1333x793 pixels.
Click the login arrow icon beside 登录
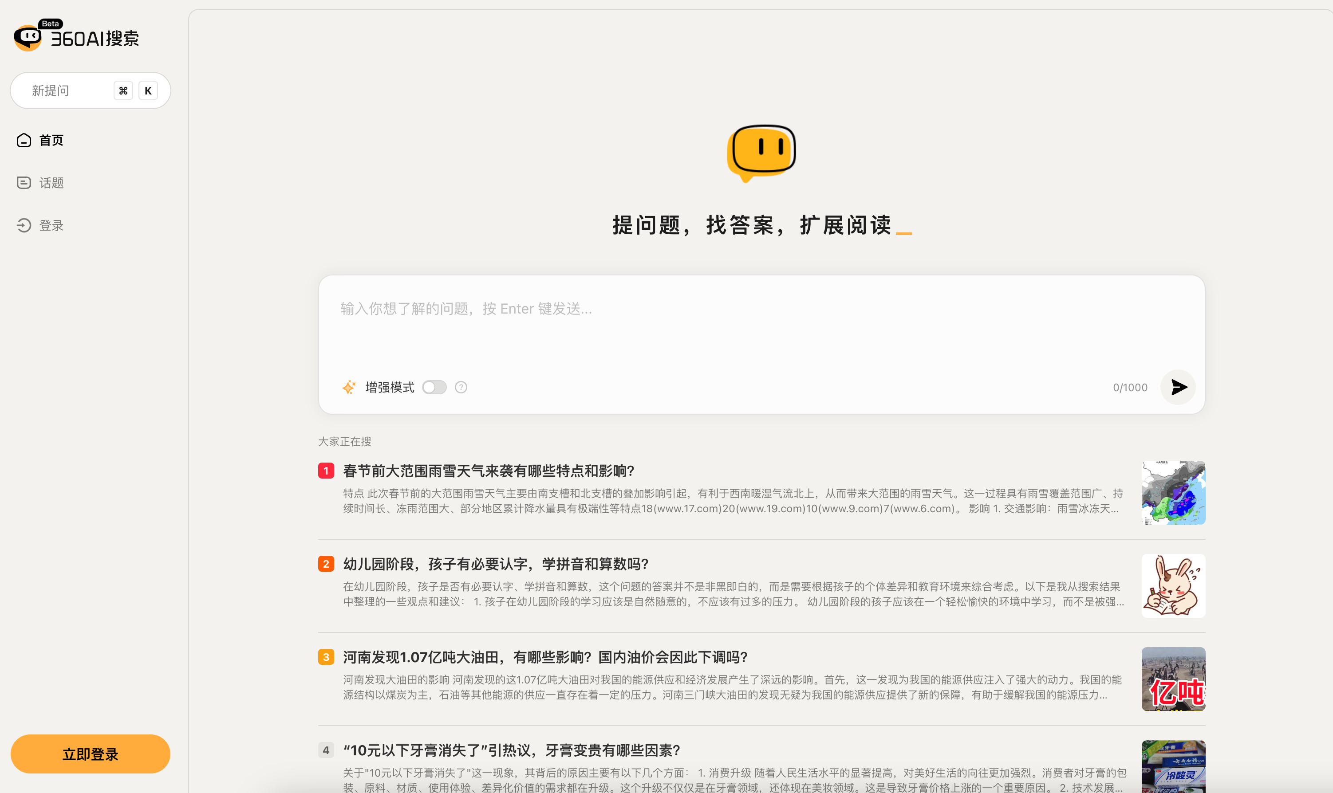coord(24,225)
